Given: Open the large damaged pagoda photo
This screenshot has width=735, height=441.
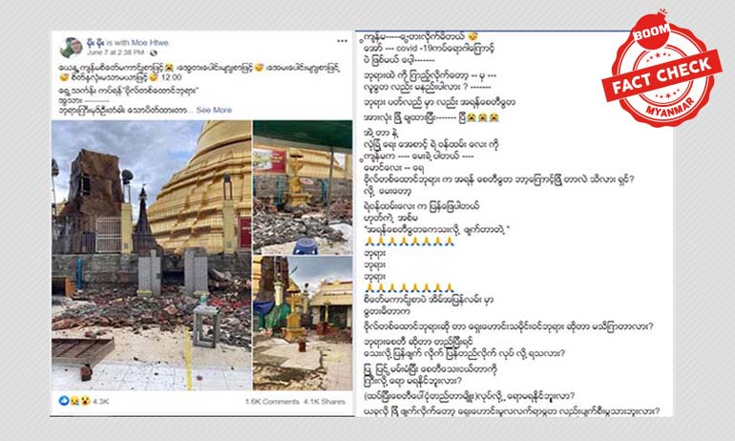Looking at the screenshot, I should pos(152,256).
